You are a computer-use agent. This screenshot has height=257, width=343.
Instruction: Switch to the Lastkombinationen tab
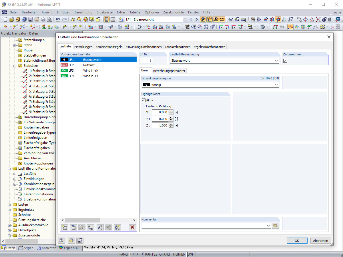[178, 47]
